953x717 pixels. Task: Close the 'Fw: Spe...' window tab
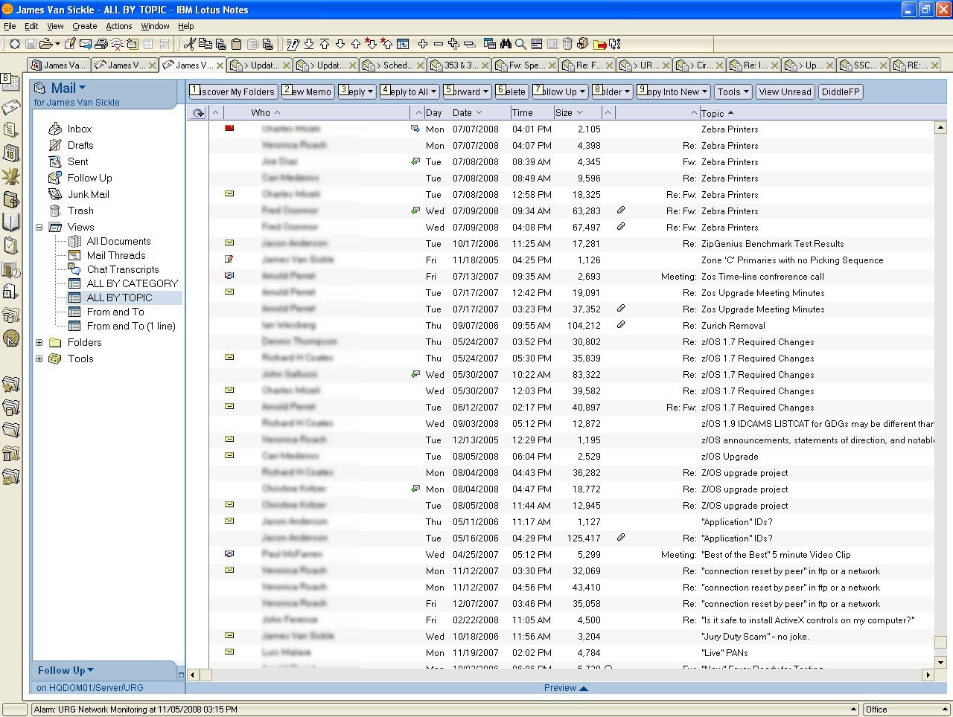click(552, 65)
